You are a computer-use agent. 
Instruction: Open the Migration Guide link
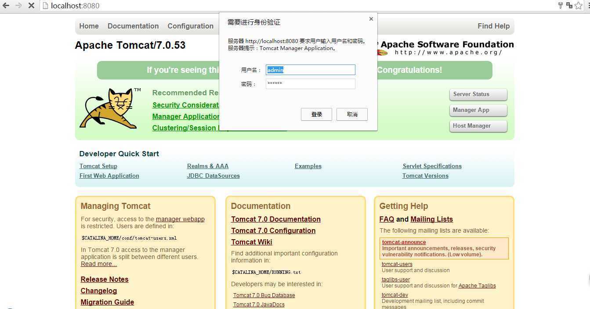pyautogui.click(x=107, y=302)
